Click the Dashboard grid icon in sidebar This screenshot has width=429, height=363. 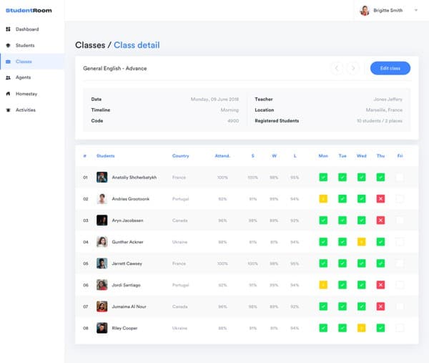(8, 29)
